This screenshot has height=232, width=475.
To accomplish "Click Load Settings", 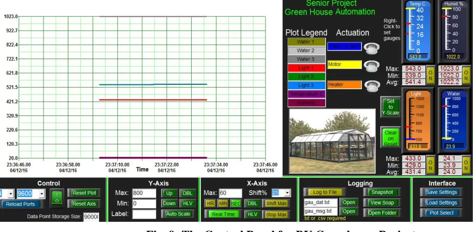I will 442,202.
